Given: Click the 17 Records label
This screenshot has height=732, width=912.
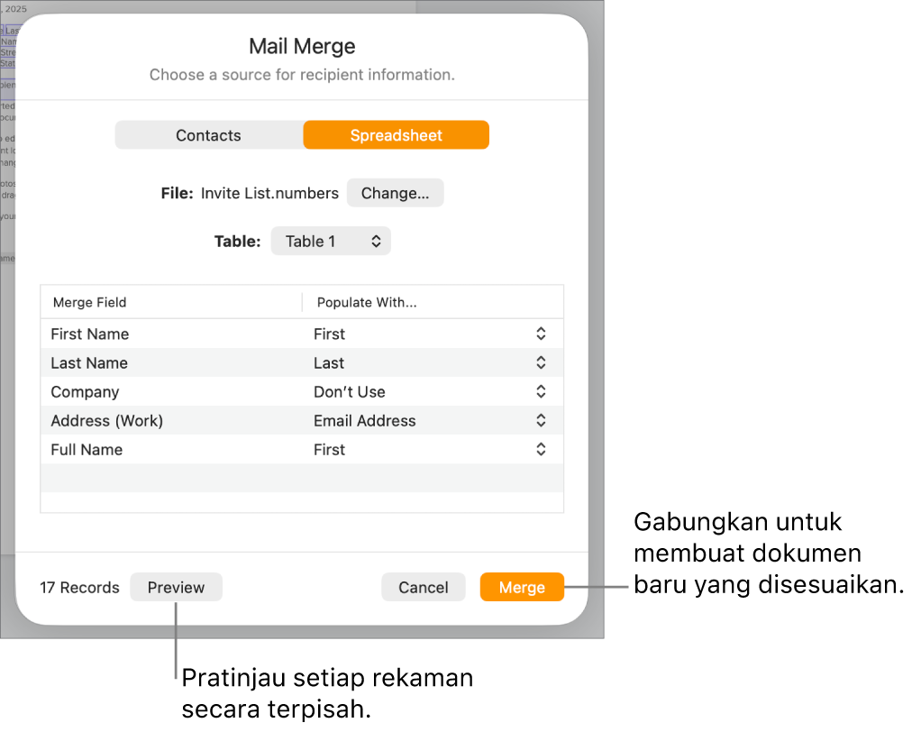Looking at the screenshot, I should pyautogui.click(x=79, y=588).
